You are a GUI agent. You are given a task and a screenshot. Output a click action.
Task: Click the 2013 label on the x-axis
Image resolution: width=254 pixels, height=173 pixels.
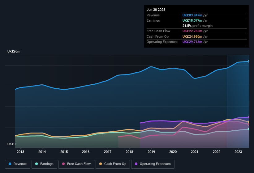pyautogui.click(x=20, y=152)
